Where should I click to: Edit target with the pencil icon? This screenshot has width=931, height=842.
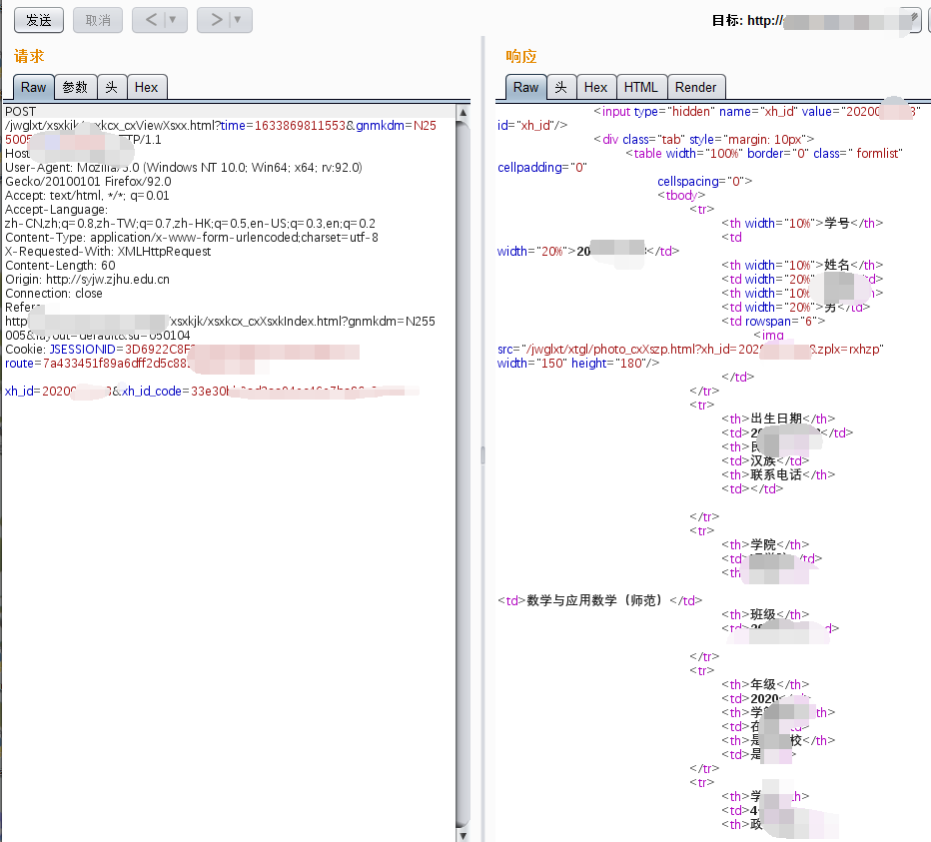[x=914, y=18]
